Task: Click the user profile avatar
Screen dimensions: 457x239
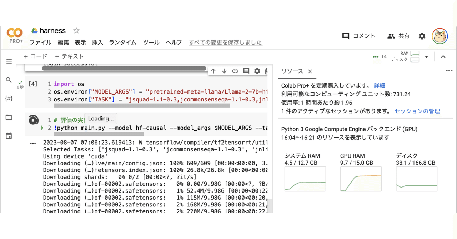Action: (440, 36)
